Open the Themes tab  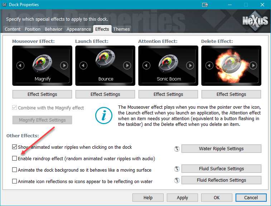[121, 29]
